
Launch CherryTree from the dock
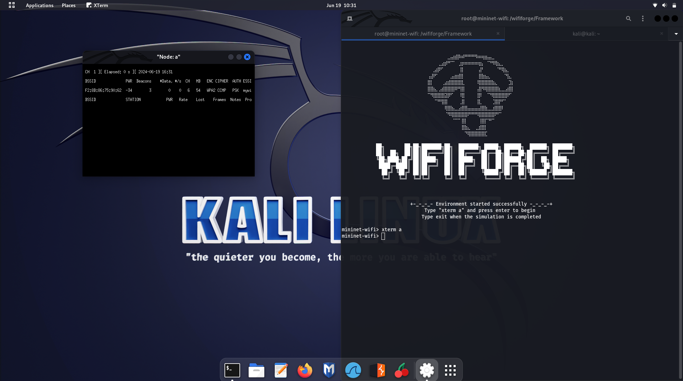pyautogui.click(x=402, y=370)
